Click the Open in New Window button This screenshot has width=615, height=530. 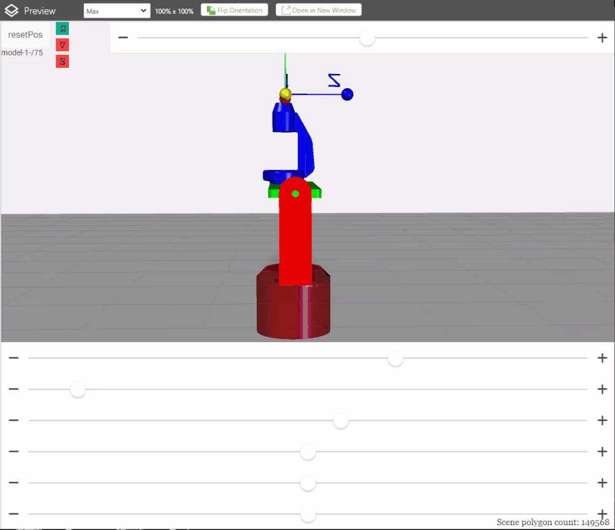point(318,10)
